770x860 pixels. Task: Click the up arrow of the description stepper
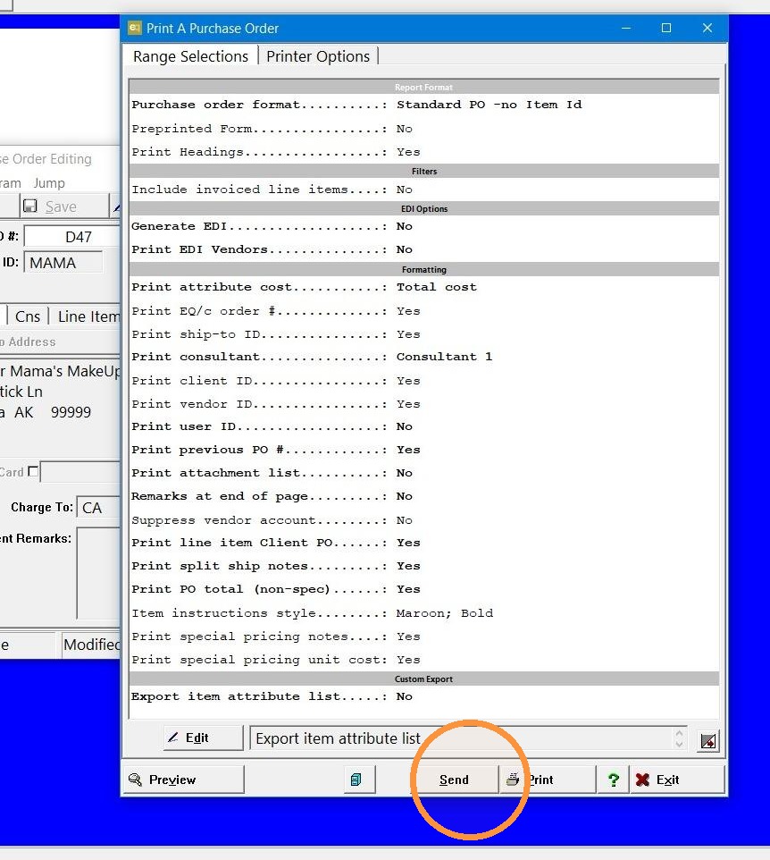pyautogui.click(x=679, y=733)
